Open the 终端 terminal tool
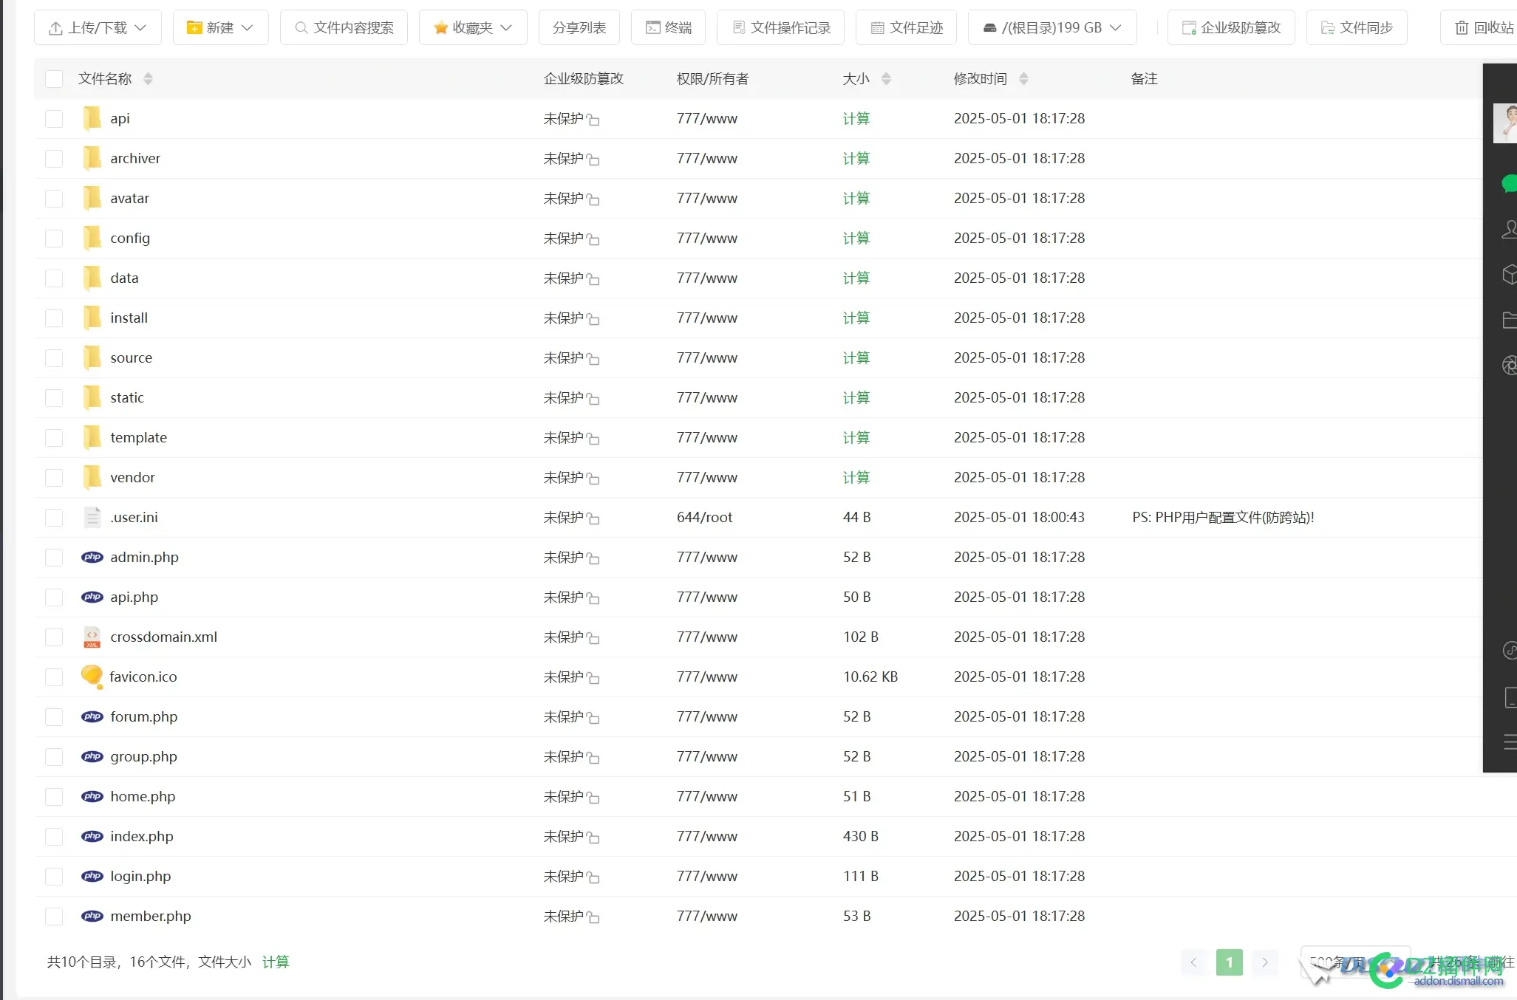 pyautogui.click(x=668, y=27)
